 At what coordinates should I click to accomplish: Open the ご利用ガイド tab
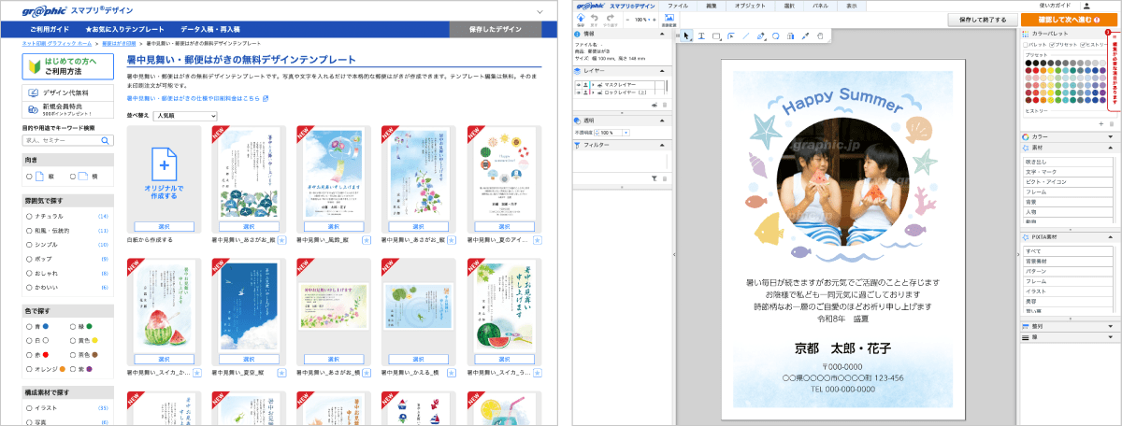click(49, 30)
